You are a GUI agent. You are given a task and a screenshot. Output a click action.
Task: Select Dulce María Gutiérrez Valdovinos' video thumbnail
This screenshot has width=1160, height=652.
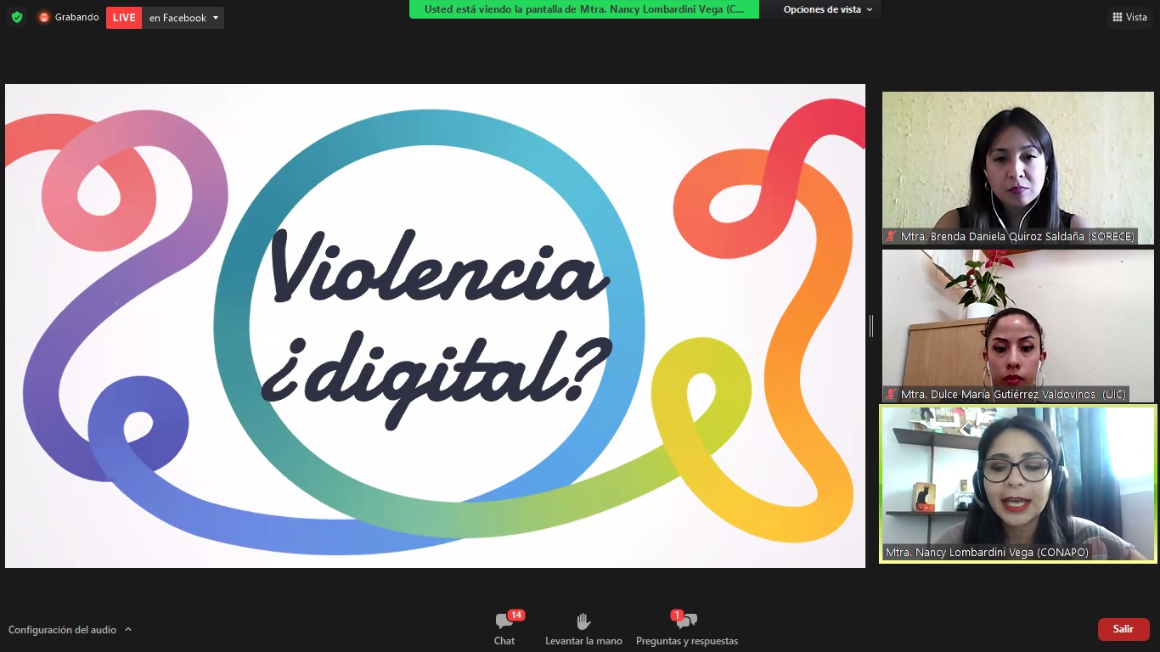point(1018,325)
